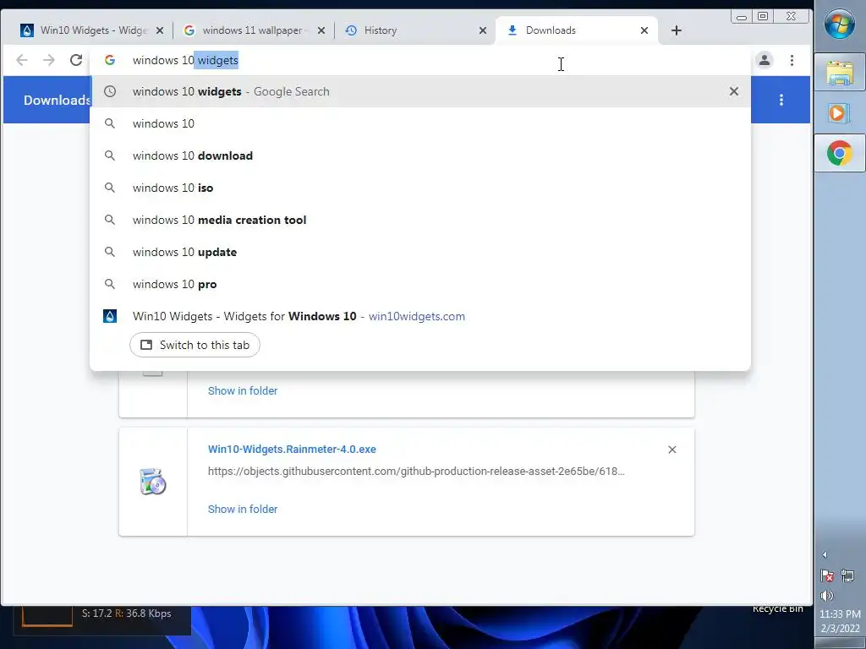Reload the page with the refresh icon
866x649 pixels.
click(x=76, y=60)
